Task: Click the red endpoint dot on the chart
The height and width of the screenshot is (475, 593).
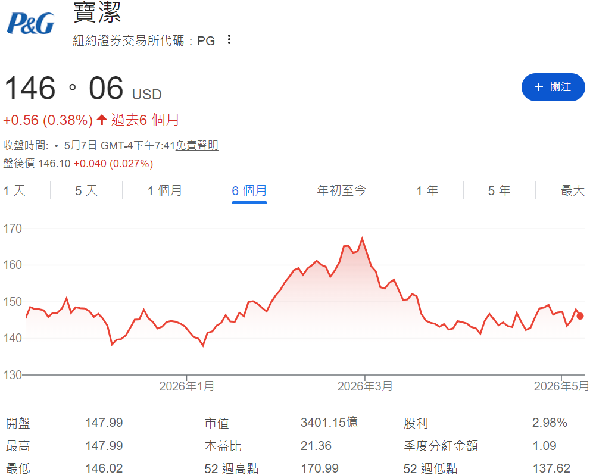Action: click(x=580, y=316)
